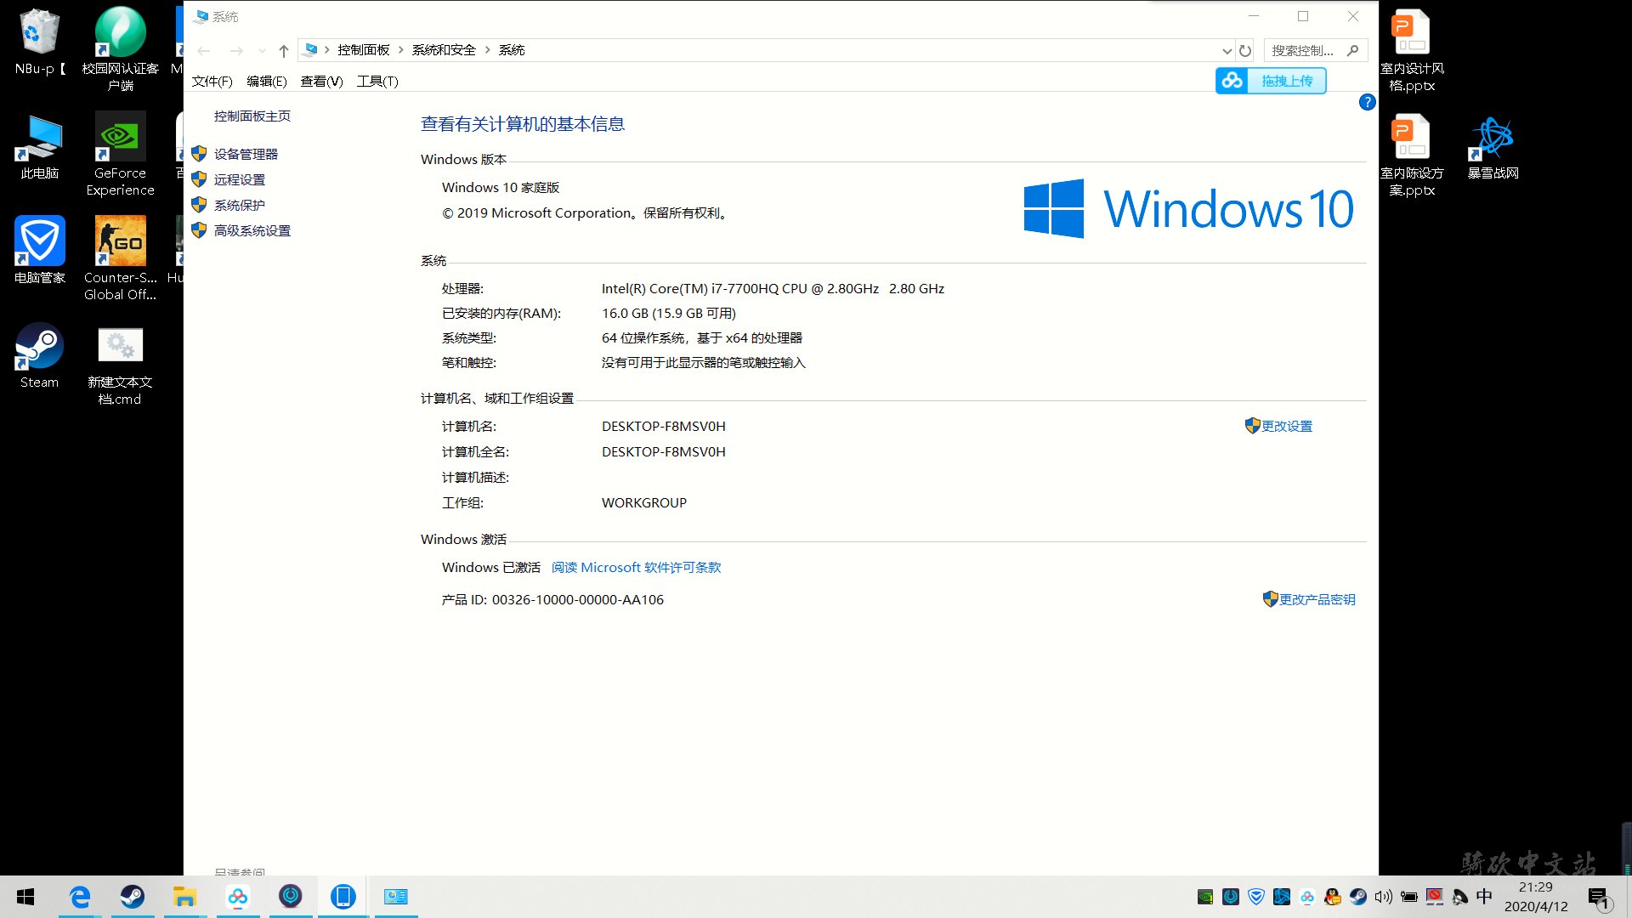
Task: Open the 工具(T) menu
Action: tap(377, 81)
